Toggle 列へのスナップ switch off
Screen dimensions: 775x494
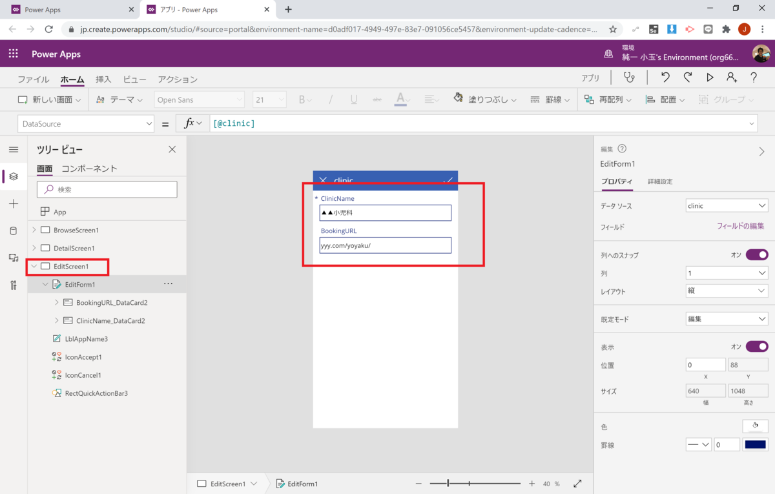pos(757,254)
